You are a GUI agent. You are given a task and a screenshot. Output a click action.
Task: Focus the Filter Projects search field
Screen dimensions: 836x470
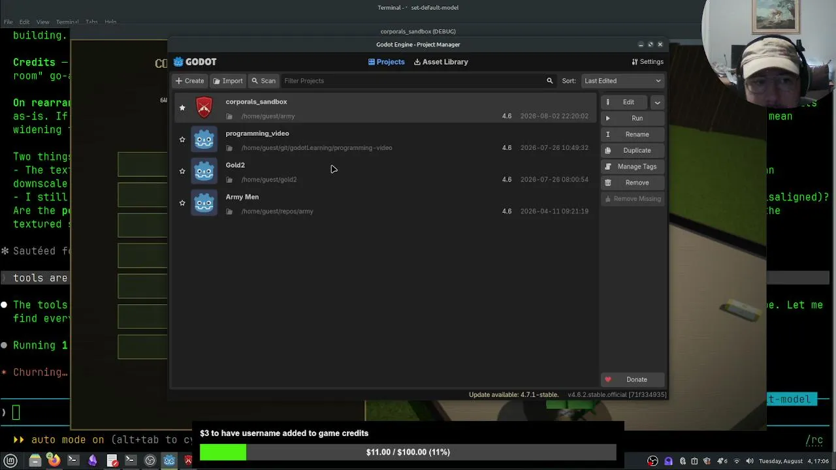point(419,81)
